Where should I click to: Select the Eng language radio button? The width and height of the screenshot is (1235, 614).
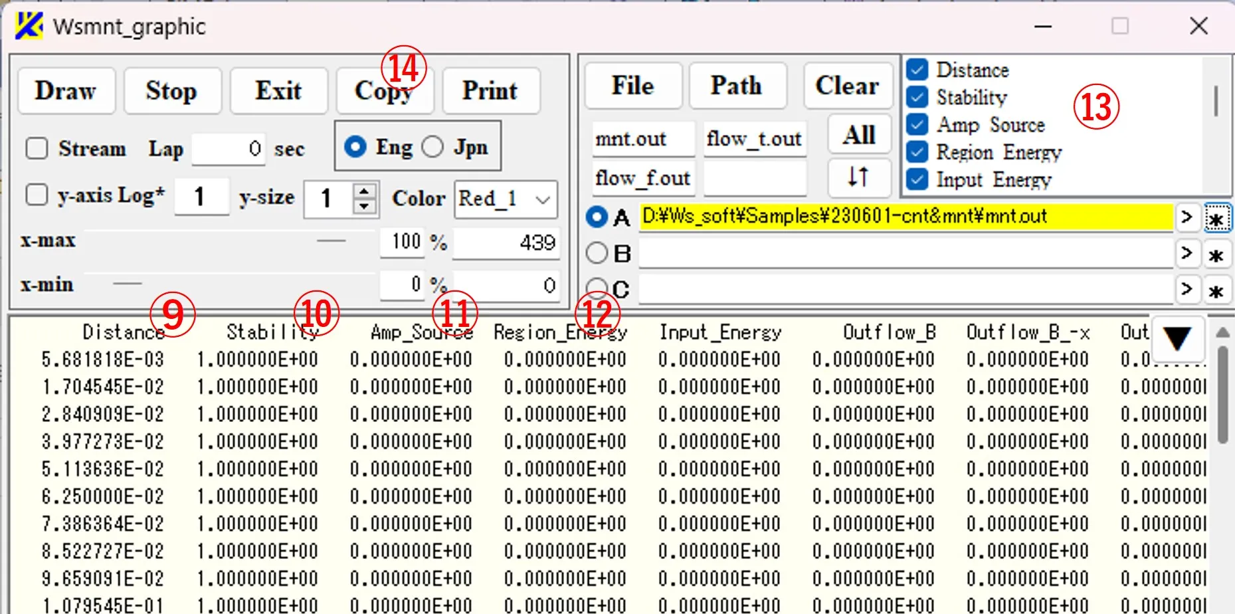pyautogui.click(x=355, y=146)
